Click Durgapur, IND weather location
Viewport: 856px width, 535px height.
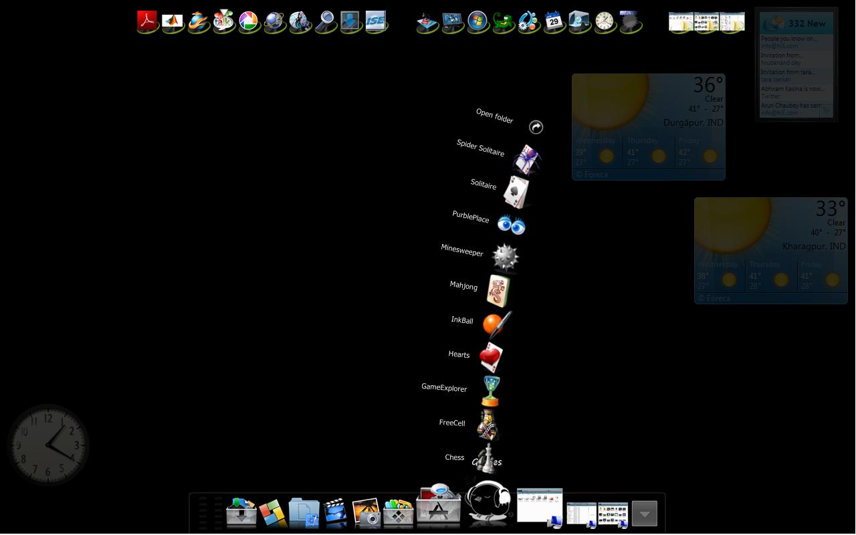[693, 122]
